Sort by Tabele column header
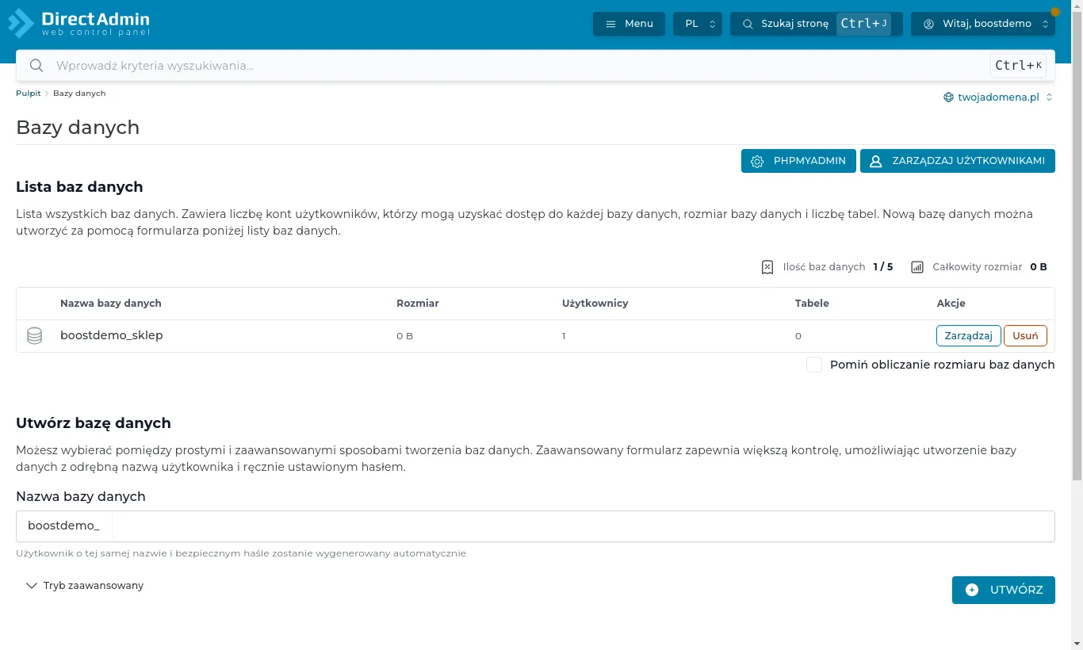The image size is (1083, 650). 812,304
